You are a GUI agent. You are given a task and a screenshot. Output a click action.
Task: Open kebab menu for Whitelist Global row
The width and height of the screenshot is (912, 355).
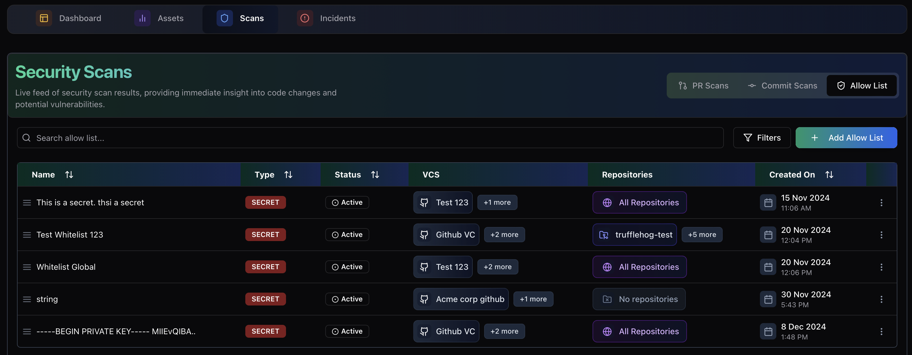click(x=881, y=267)
